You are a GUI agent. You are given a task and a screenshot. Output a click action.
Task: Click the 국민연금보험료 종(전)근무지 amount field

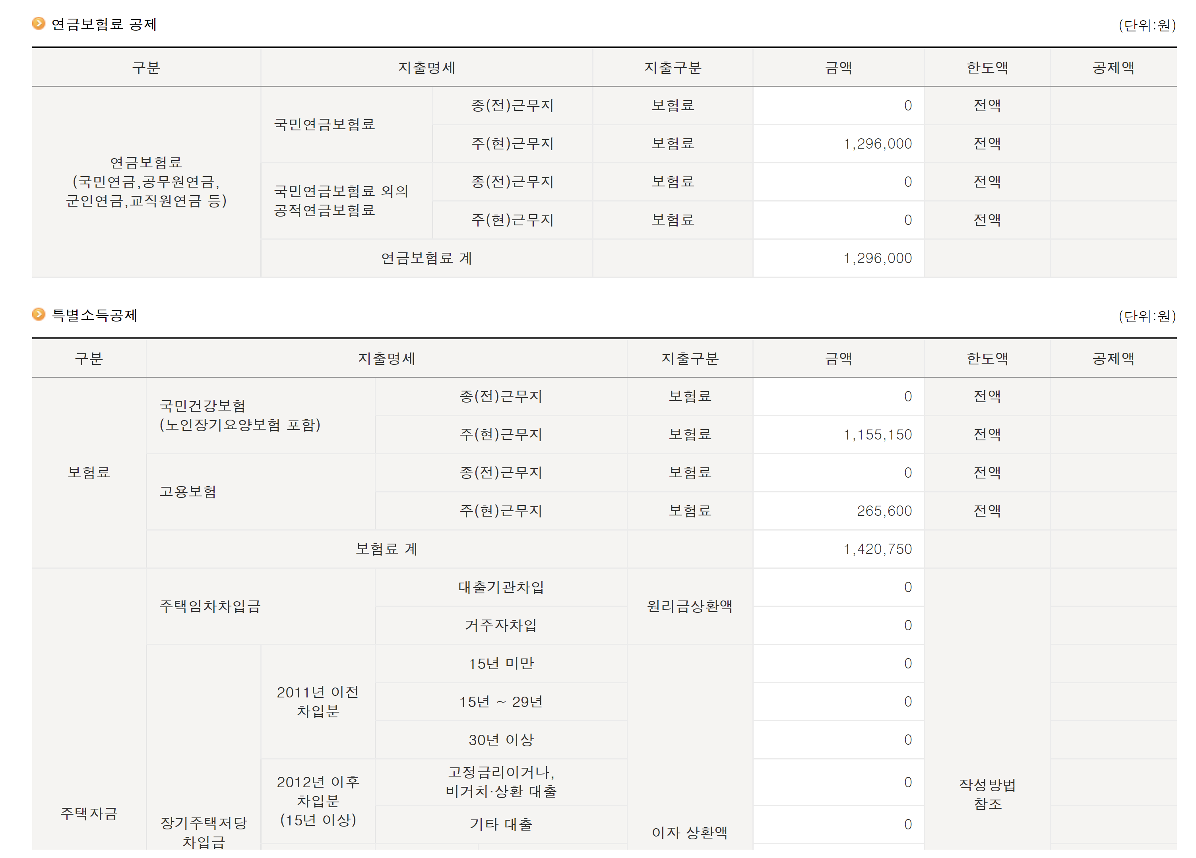pyautogui.click(x=838, y=105)
